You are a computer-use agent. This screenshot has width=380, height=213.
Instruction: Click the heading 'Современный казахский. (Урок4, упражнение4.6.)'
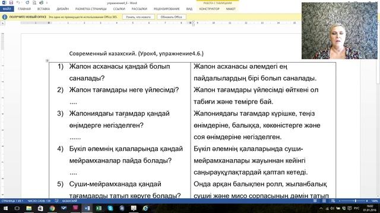tap(136, 53)
